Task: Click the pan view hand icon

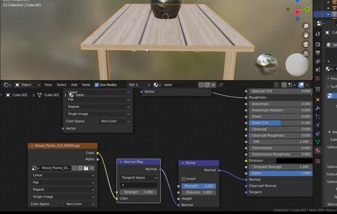Action: 305,35
